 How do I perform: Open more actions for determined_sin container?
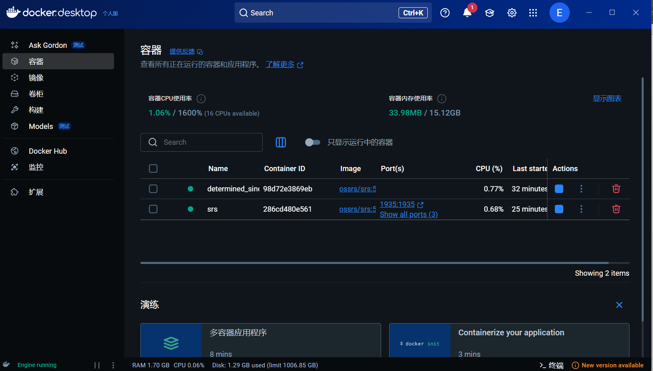pyautogui.click(x=581, y=189)
